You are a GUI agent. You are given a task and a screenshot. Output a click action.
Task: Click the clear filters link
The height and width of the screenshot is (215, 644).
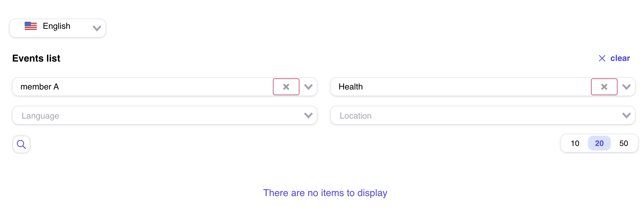click(x=620, y=58)
